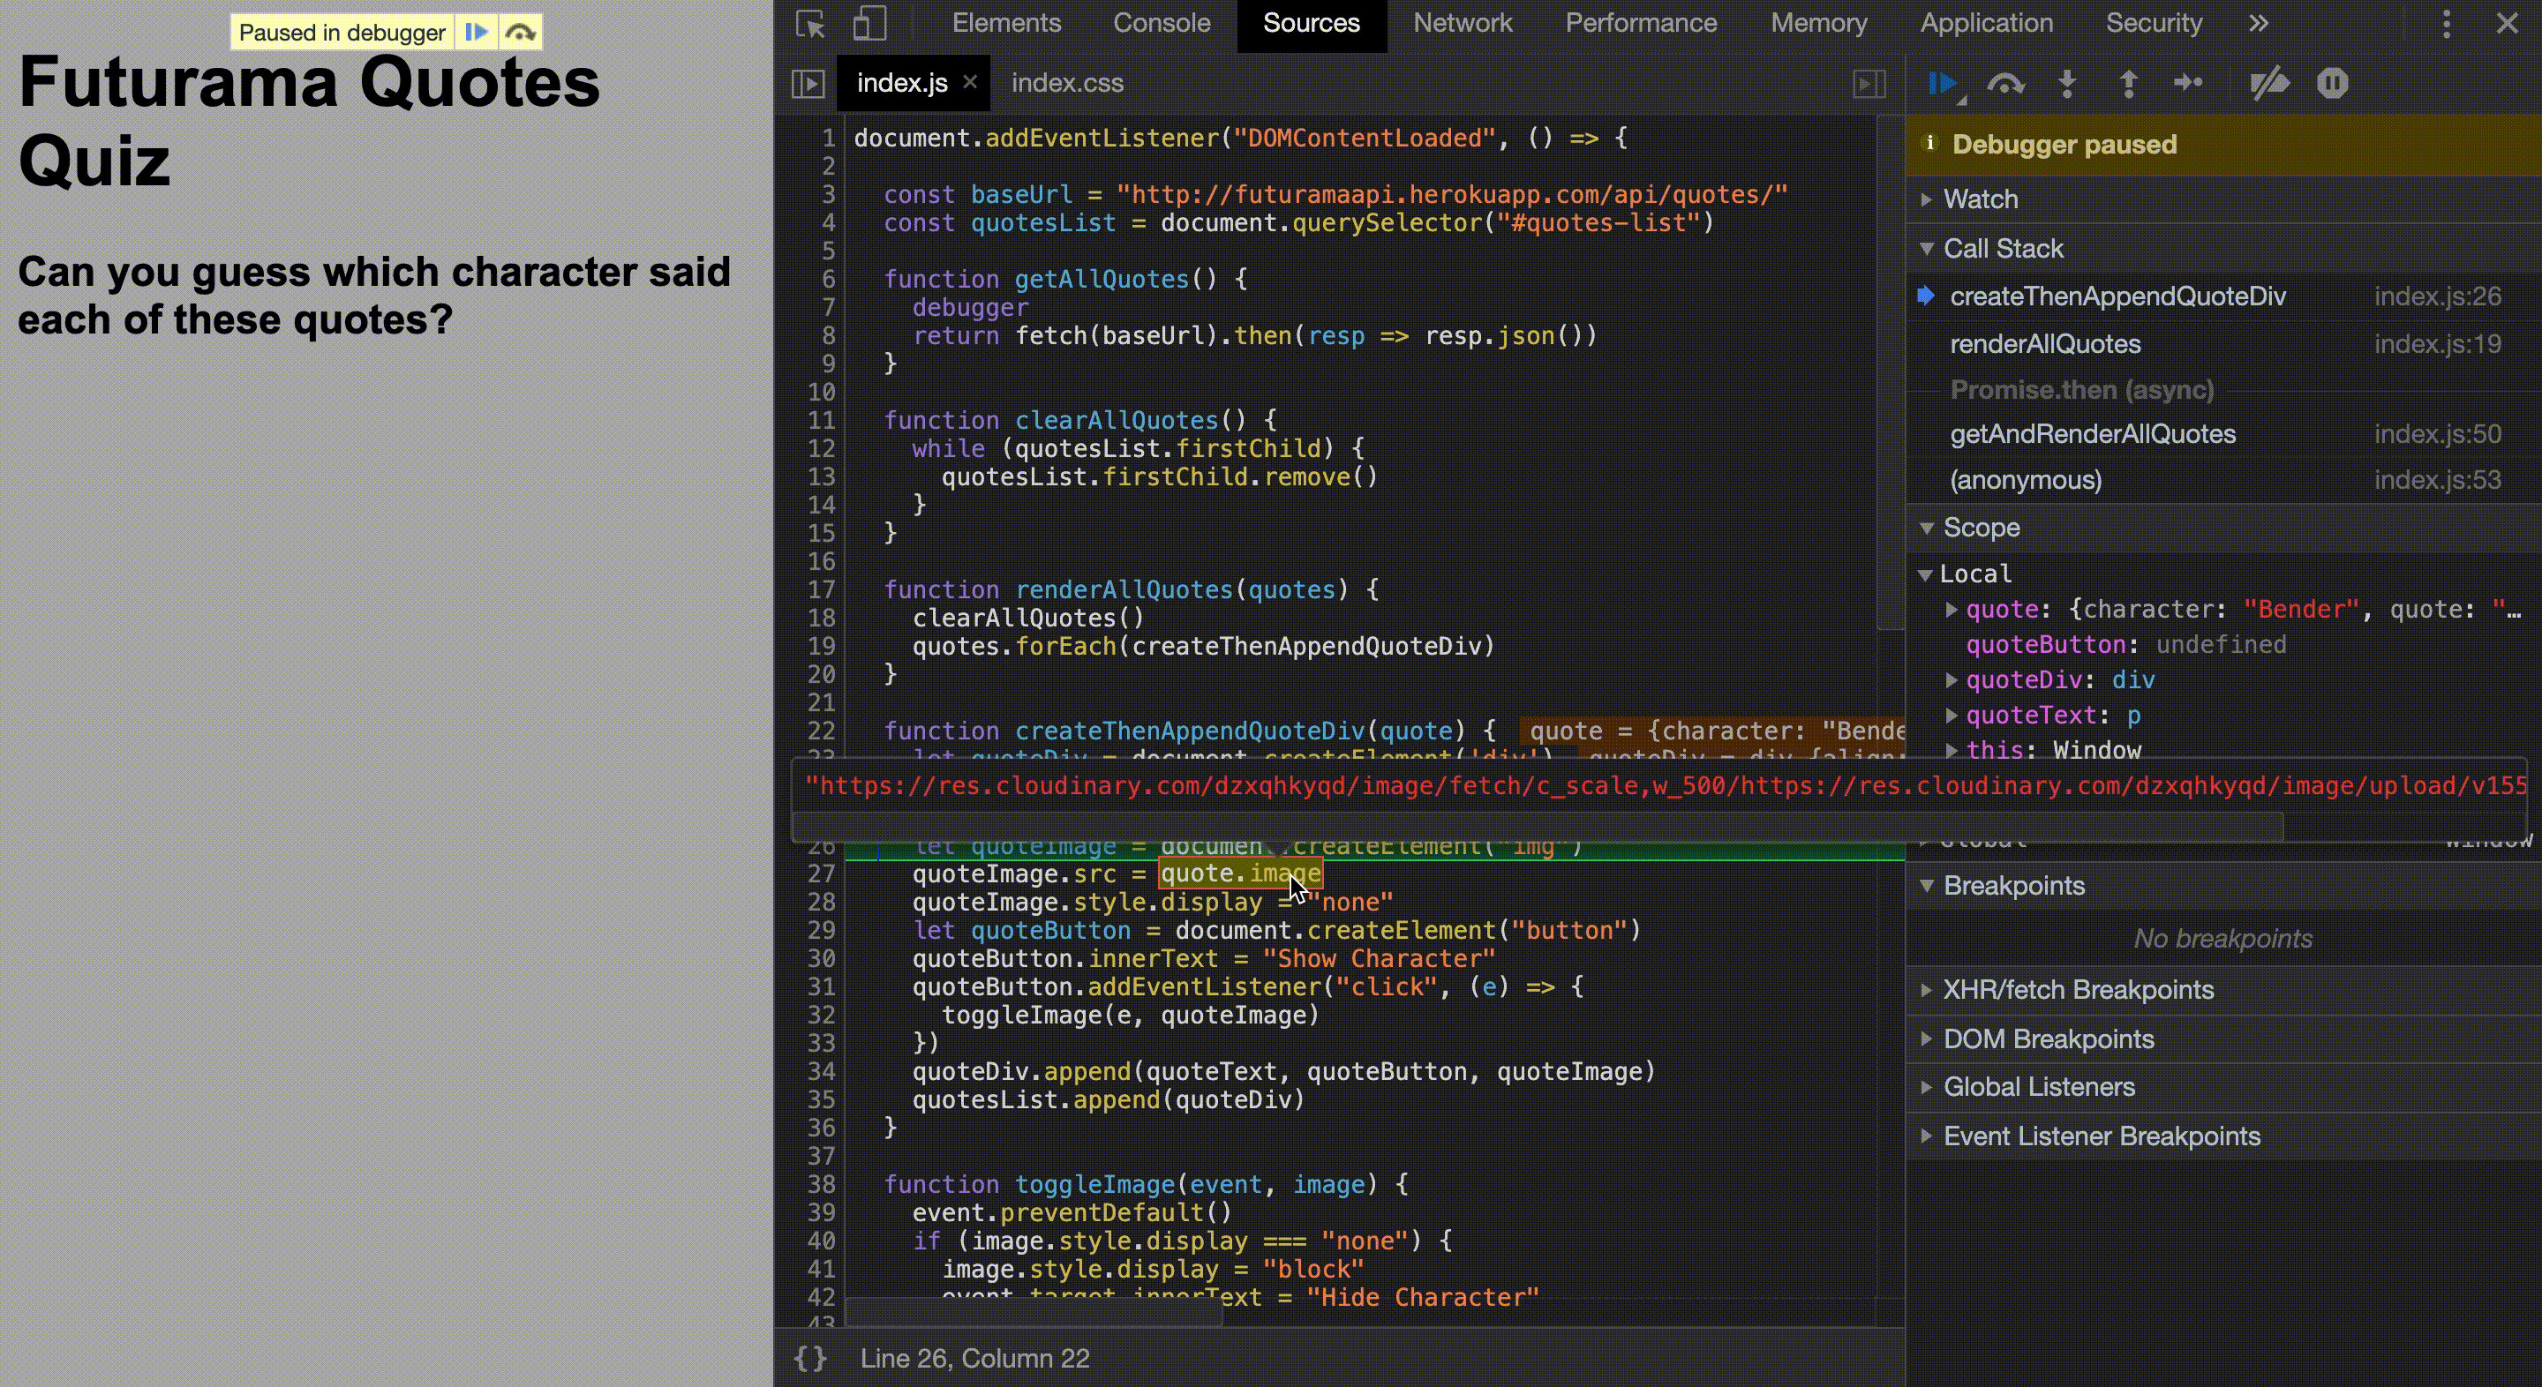Click the page overlay resume button
Image resolution: width=2542 pixels, height=1387 pixels.
[x=477, y=33]
